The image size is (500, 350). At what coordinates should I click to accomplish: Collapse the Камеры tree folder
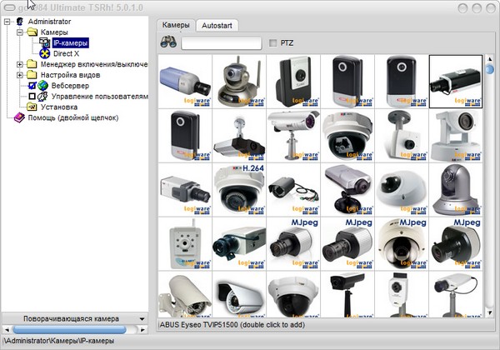pos(20,32)
